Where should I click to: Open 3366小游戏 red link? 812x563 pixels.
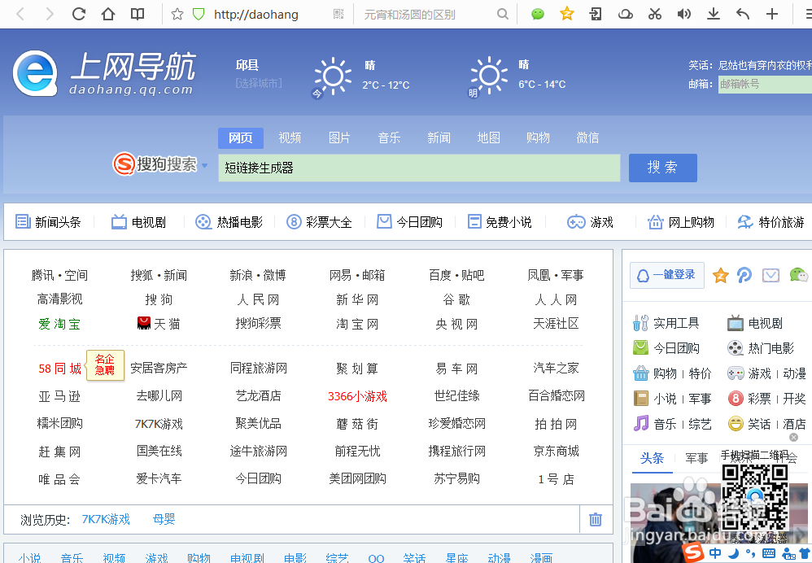(357, 396)
